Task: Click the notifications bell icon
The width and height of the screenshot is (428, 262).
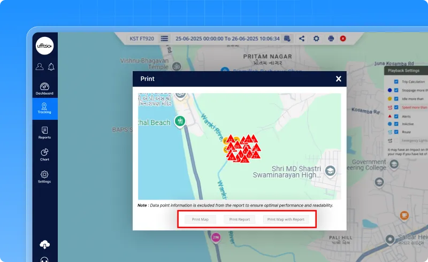Action: tap(51, 67)
